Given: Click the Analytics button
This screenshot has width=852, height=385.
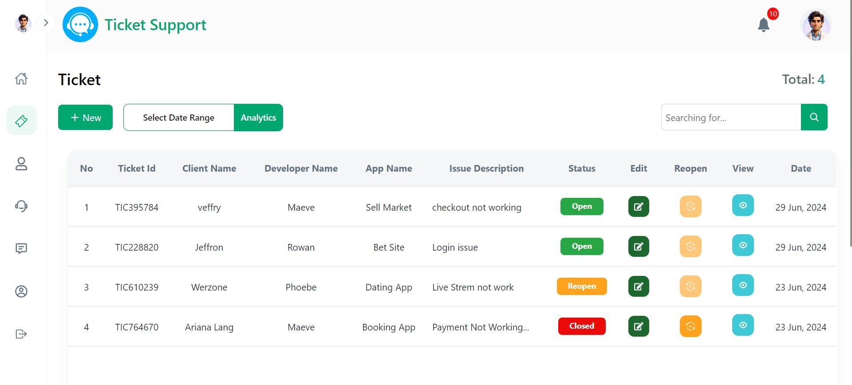Looking at the screenshot, I should coord(258,118).
